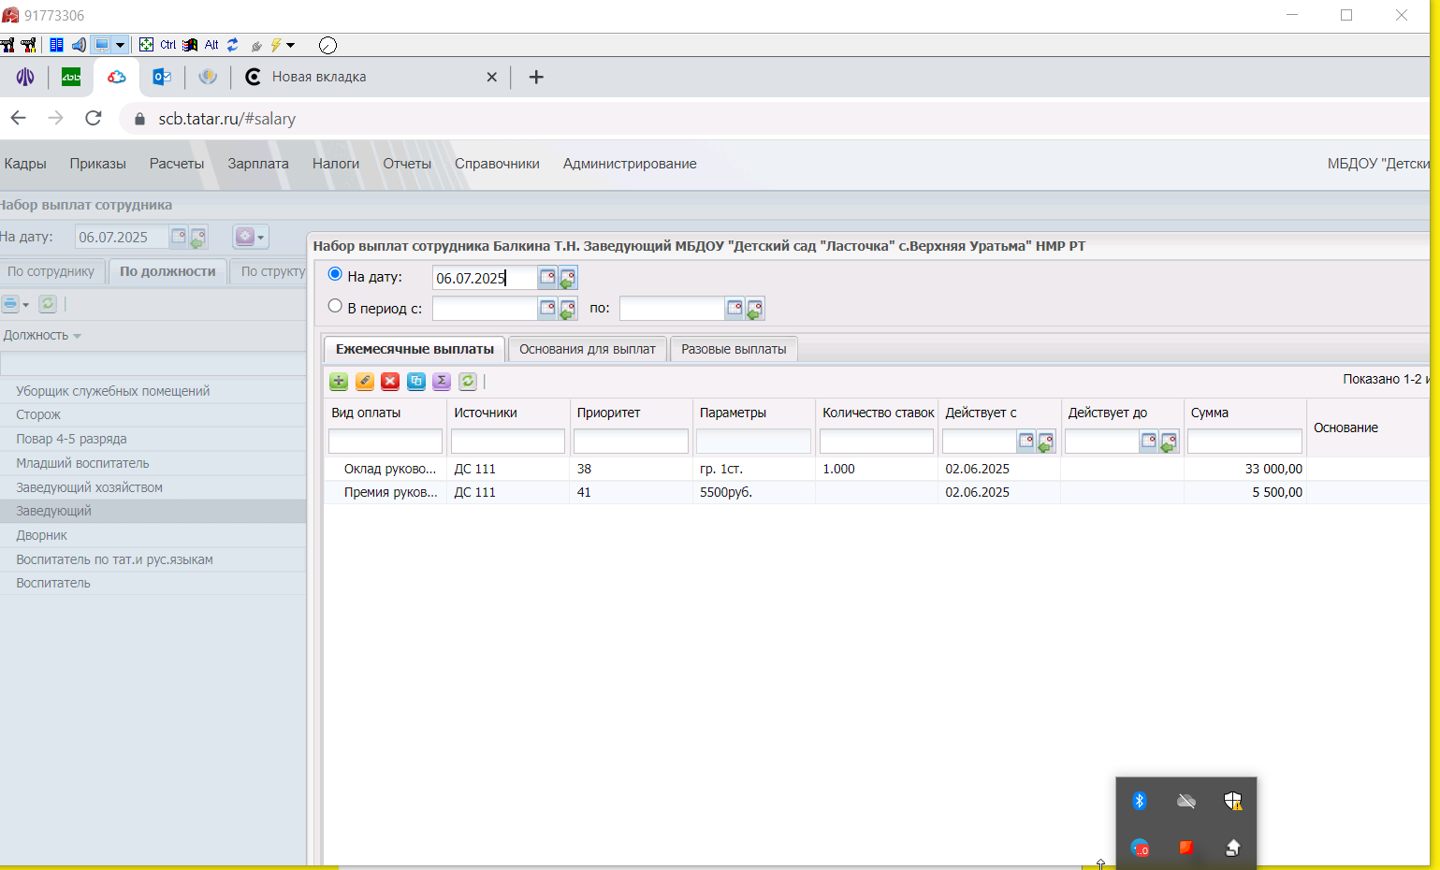Screen dimensions: 1440x870
Task: Open the "Кадры" menu
Action: click(25, 164)
